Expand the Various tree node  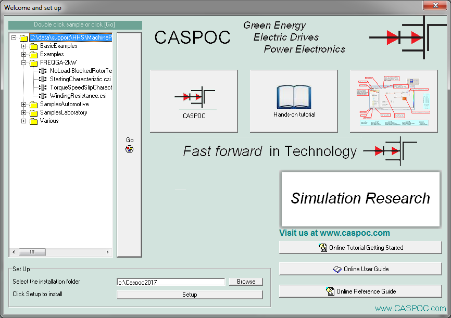tap(23, 121)
